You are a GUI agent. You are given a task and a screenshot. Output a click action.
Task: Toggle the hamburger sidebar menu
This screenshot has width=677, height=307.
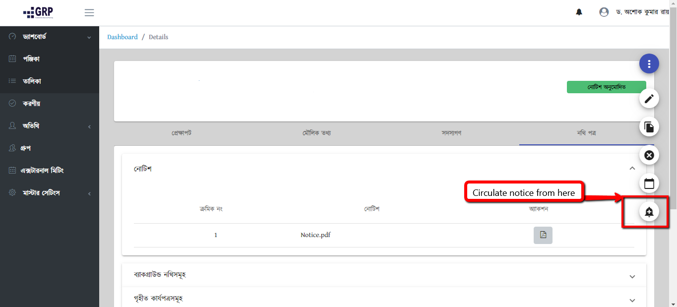[x=89, y=12]
